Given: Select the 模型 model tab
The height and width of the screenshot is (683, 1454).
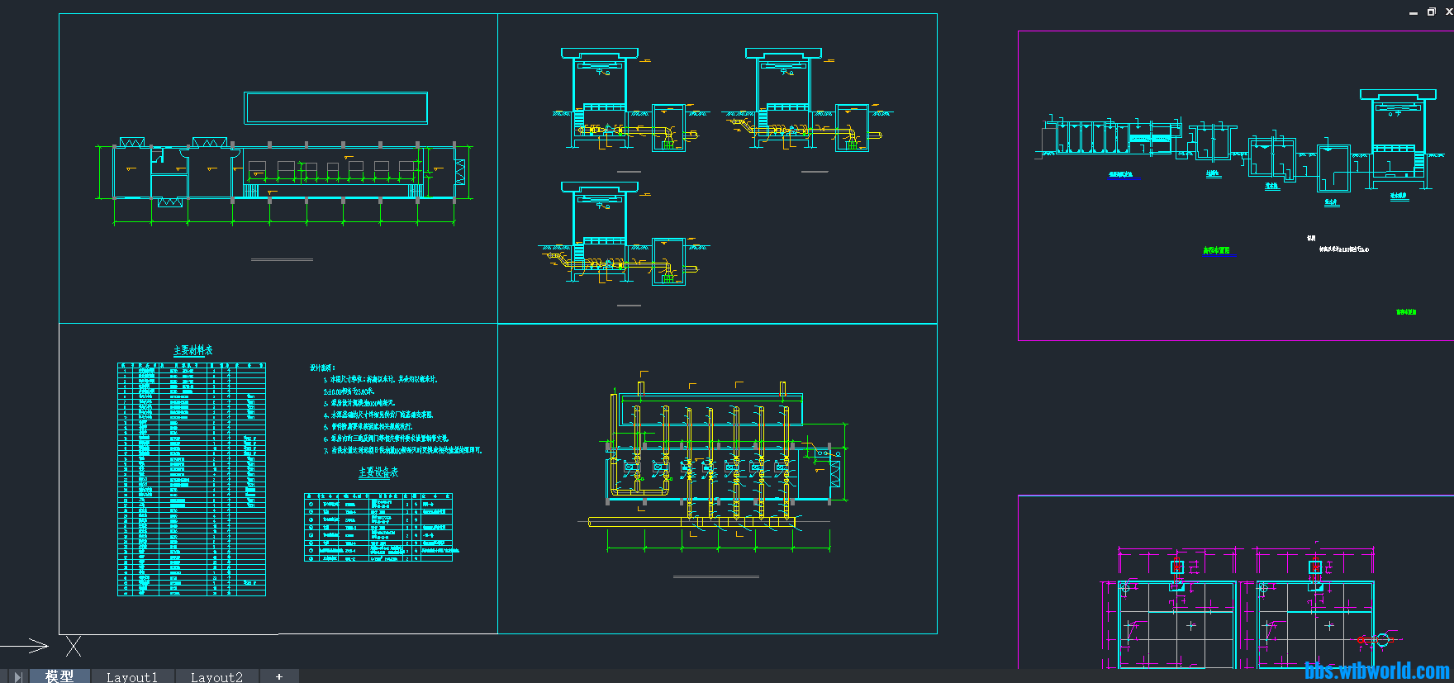Looking at the screenshot, I should [x=59, y=676].
